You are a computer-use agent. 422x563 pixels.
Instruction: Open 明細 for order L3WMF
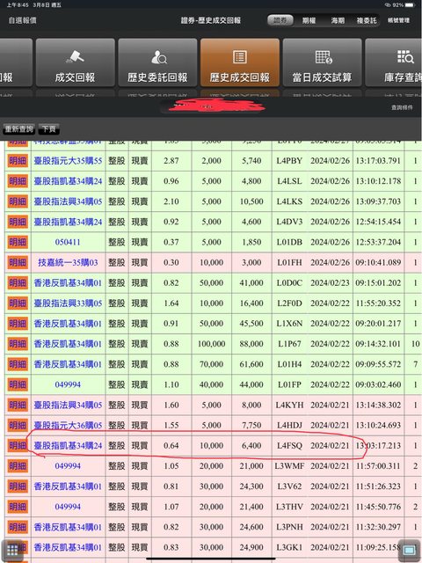pos(18,466)
